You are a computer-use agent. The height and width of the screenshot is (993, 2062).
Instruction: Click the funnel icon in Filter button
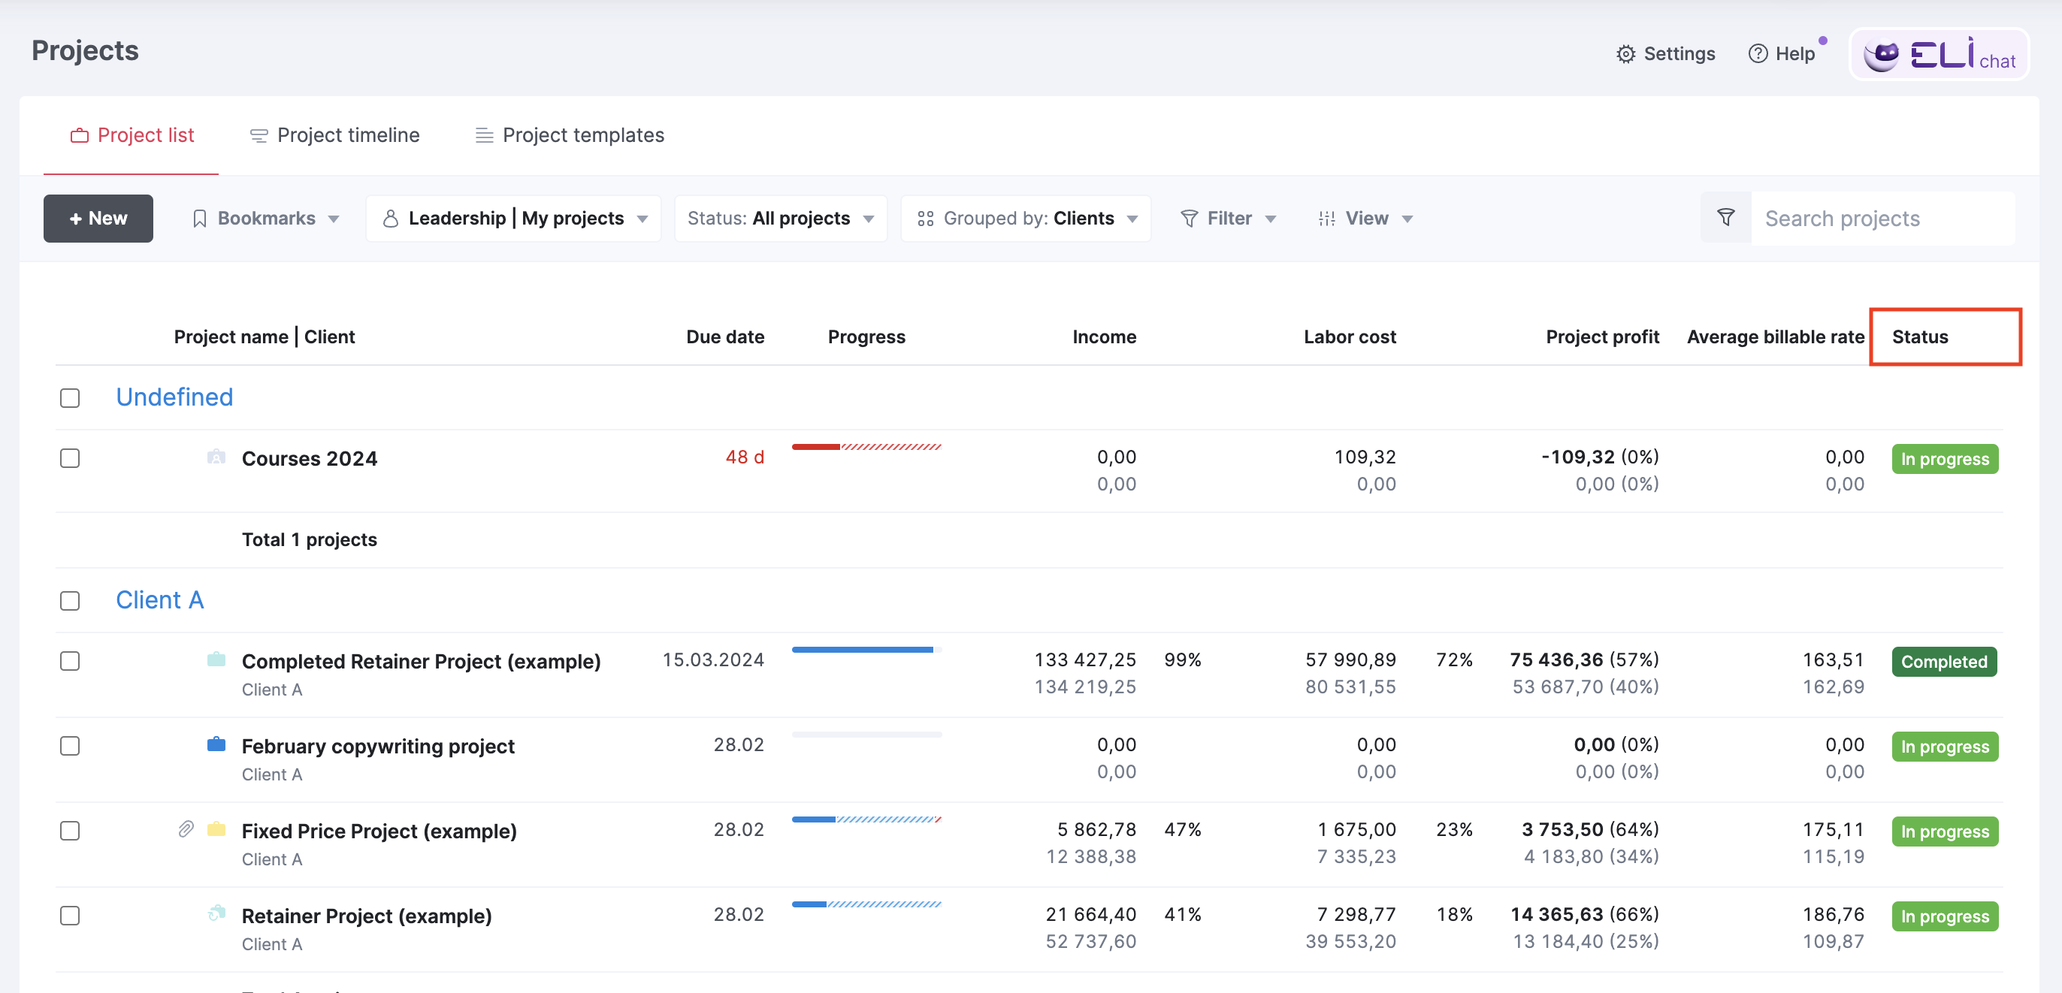(1189, 219)
